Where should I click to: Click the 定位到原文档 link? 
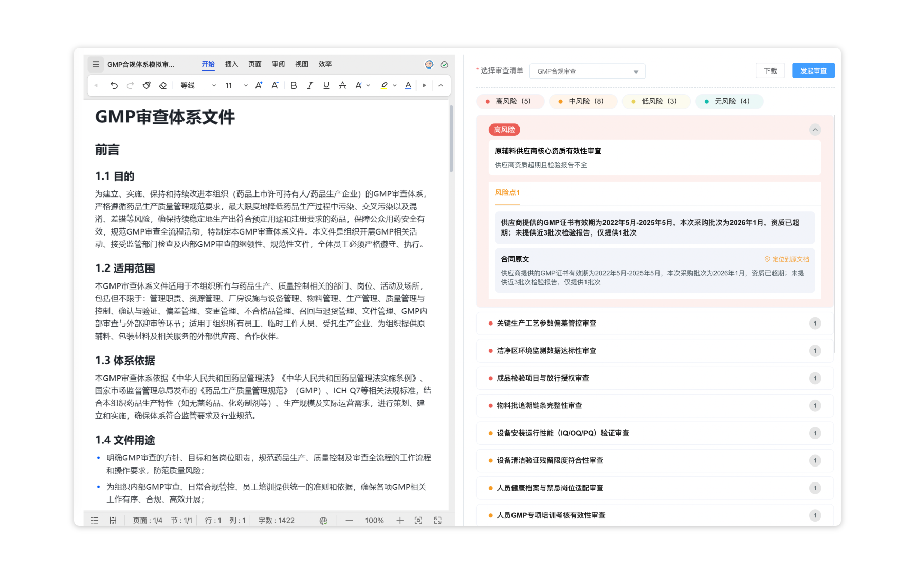click(x=787, y=259)
